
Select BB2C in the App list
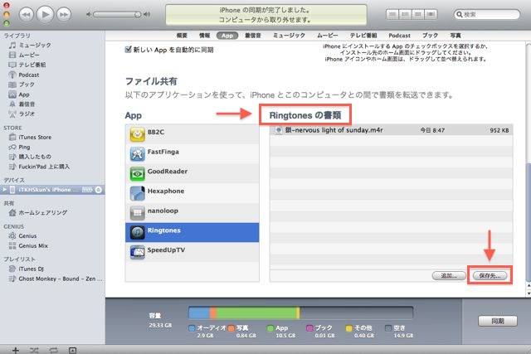pos(192,134)
